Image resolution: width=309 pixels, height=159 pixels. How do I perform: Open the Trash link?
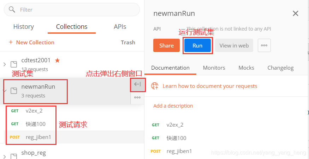click(128, 43)
